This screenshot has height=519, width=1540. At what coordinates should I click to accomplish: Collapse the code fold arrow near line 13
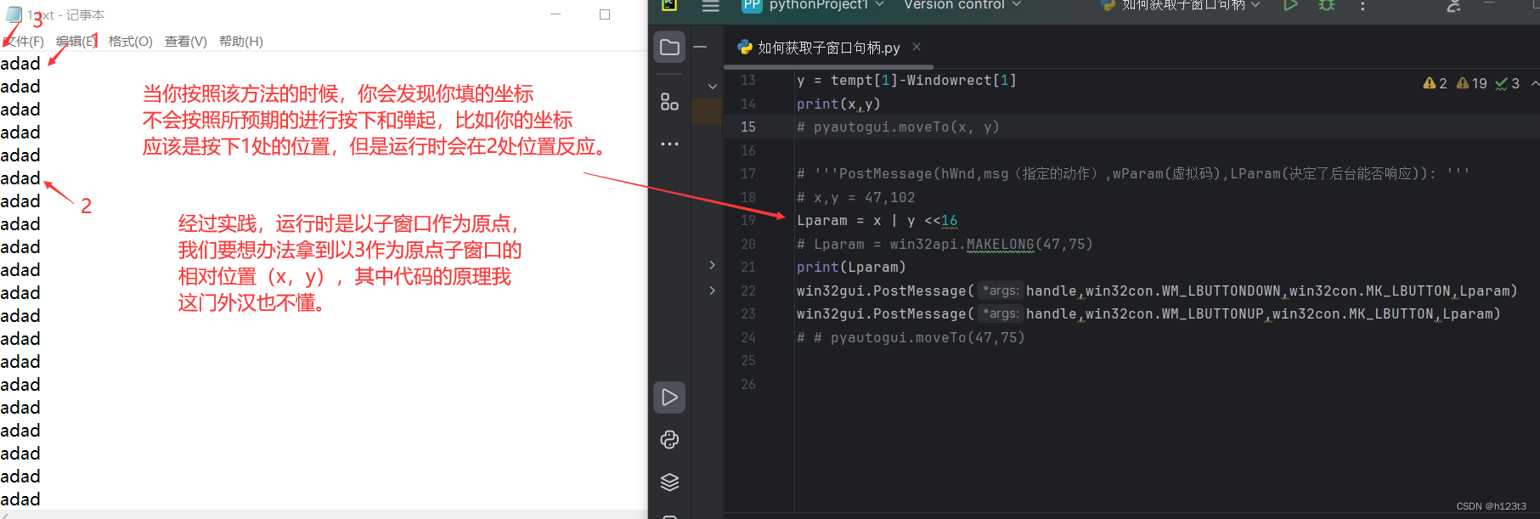[x=713, y=86]
